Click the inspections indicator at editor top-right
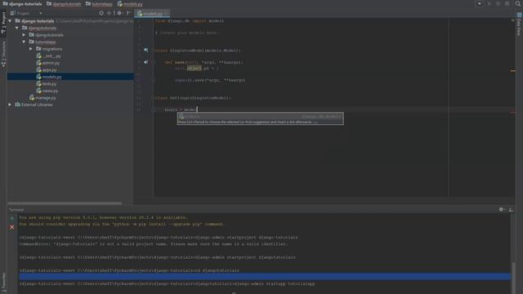The width and height of the screenshot is (523, 294). [x=512, y=20]
